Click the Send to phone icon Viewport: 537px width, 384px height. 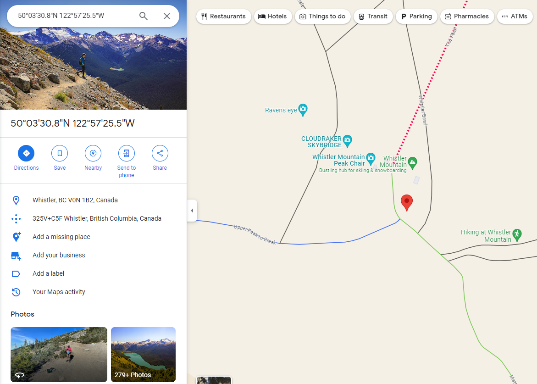click(127, 153)
